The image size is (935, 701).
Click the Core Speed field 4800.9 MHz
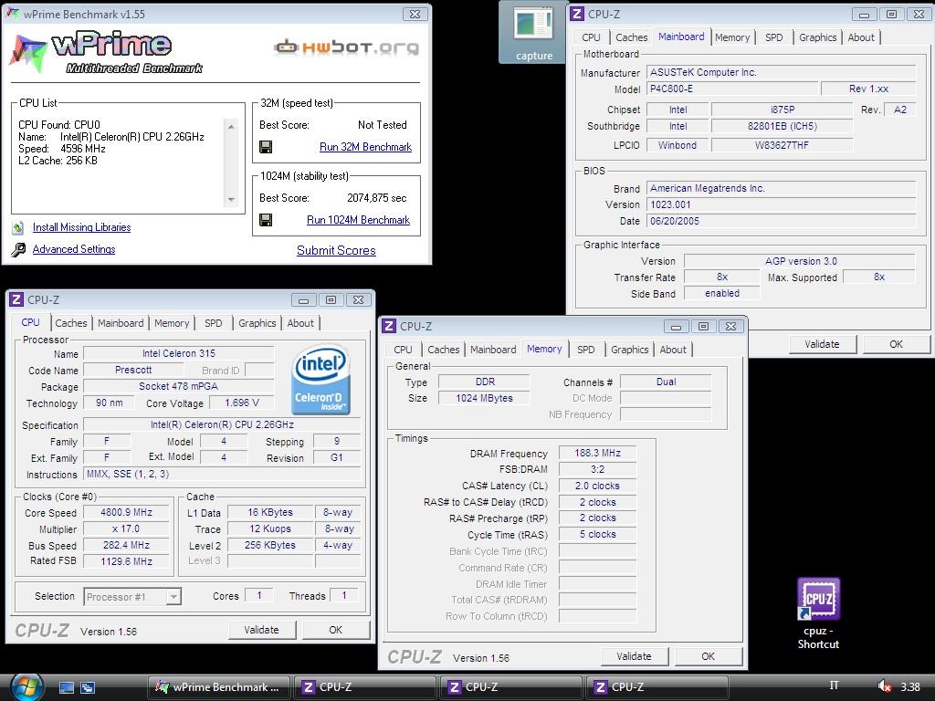tap(126, 513)
